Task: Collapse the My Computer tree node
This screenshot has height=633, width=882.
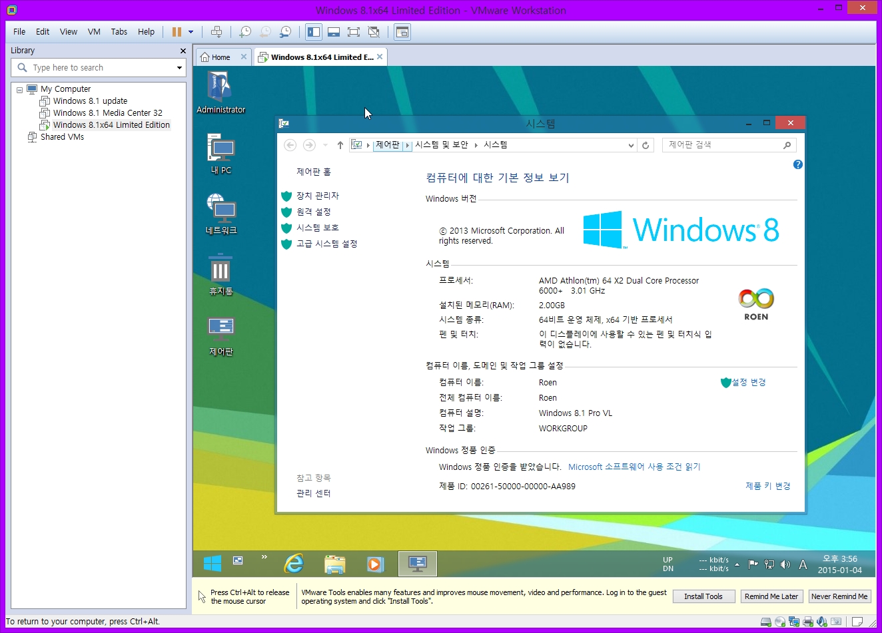Action: [19, 89]
